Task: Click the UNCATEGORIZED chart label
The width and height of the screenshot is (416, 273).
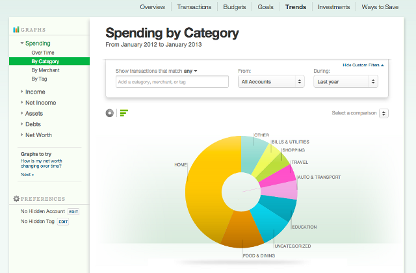Action: coord(292,246)
